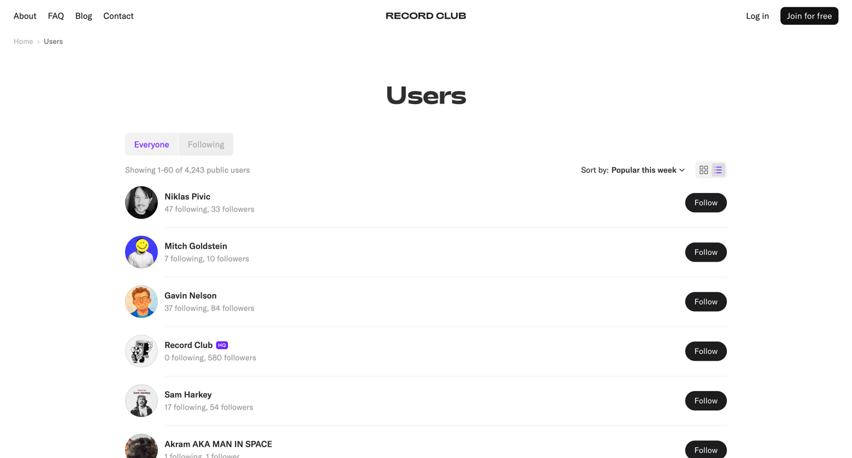Open the Blog page
This screenshot has height=458, width=852.
pos(83,16)
